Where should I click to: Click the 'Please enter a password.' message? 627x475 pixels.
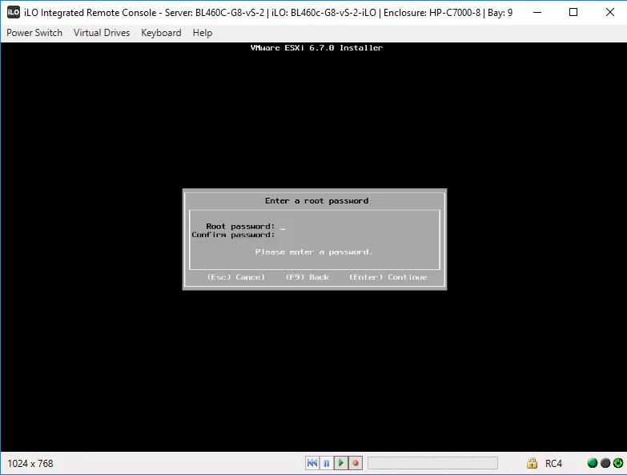(x=314, y=252)
